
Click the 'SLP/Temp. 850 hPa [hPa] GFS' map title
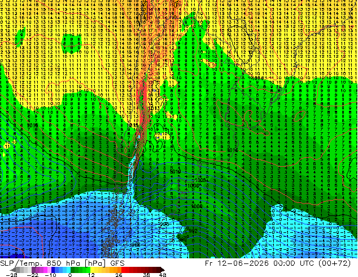coord(62,263)
